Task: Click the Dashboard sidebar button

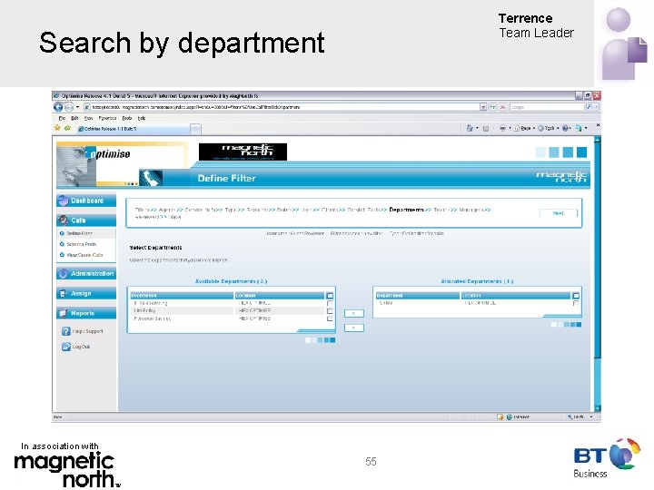Action: [86, 201]
